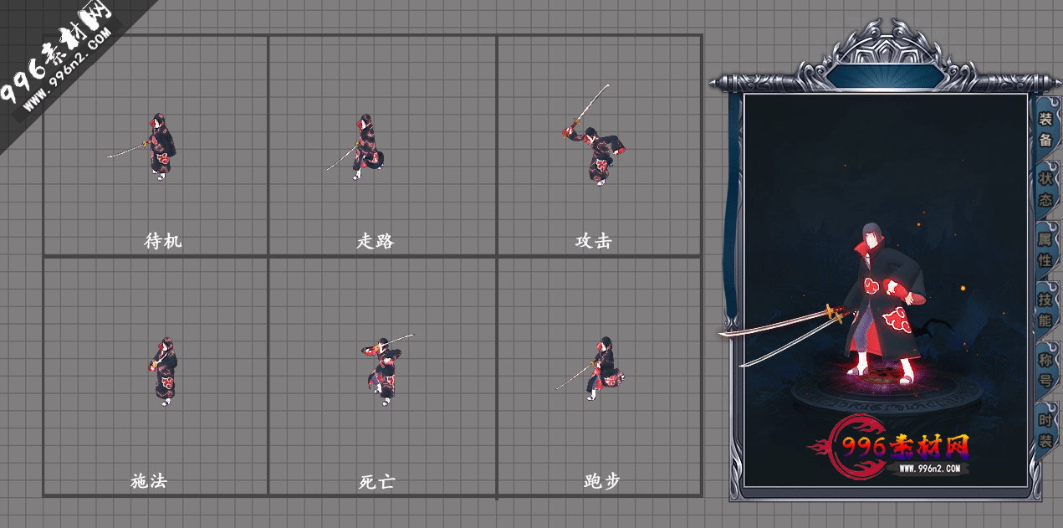1063x528 pixels.
Task: Click the 待机 label text
Action: tap(163, 241)
